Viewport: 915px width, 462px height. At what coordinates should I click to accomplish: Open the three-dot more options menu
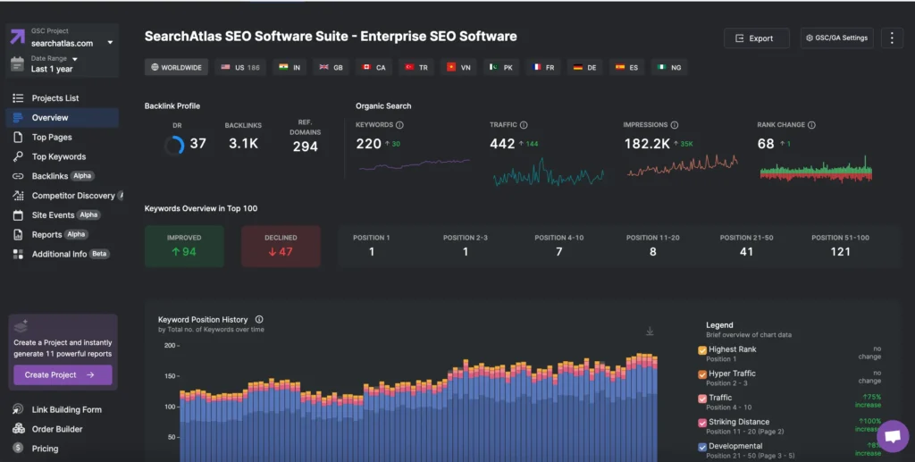[x=891, y=38]
